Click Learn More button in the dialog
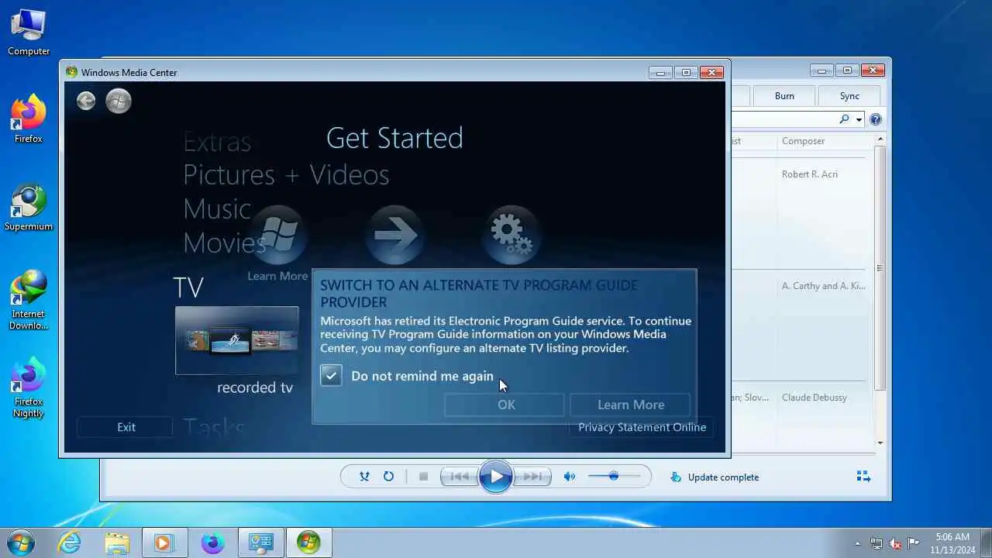Viewport: 992px width, 558px height. tap(630, 405)
